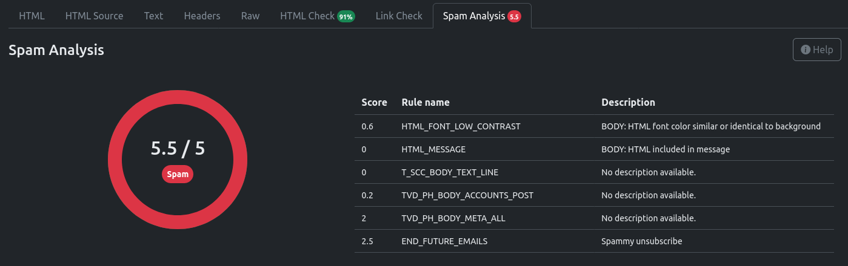Click the TVD_PH_BODY_META_ALL rule name

453,218
